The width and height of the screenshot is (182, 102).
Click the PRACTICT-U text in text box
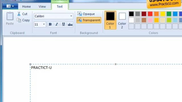click(41, 67)
